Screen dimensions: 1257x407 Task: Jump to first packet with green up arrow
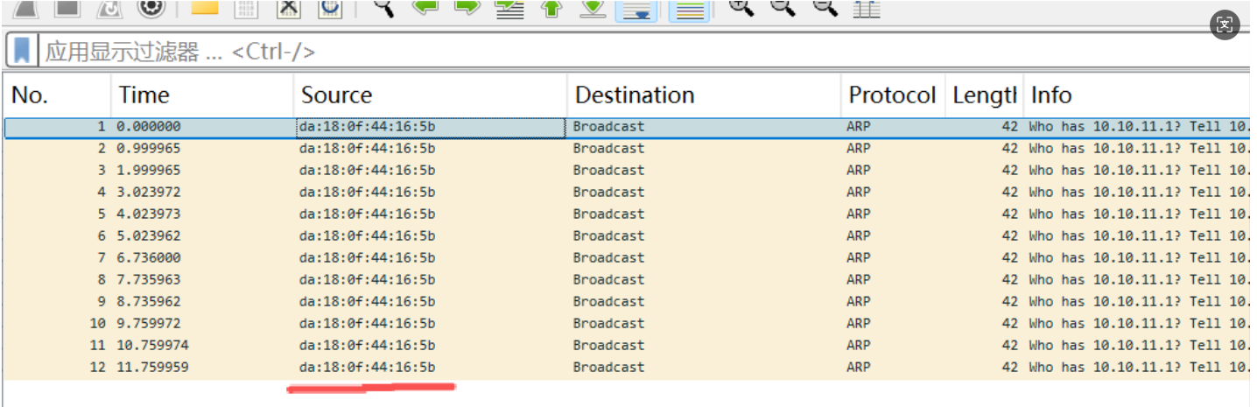(551, 8)
